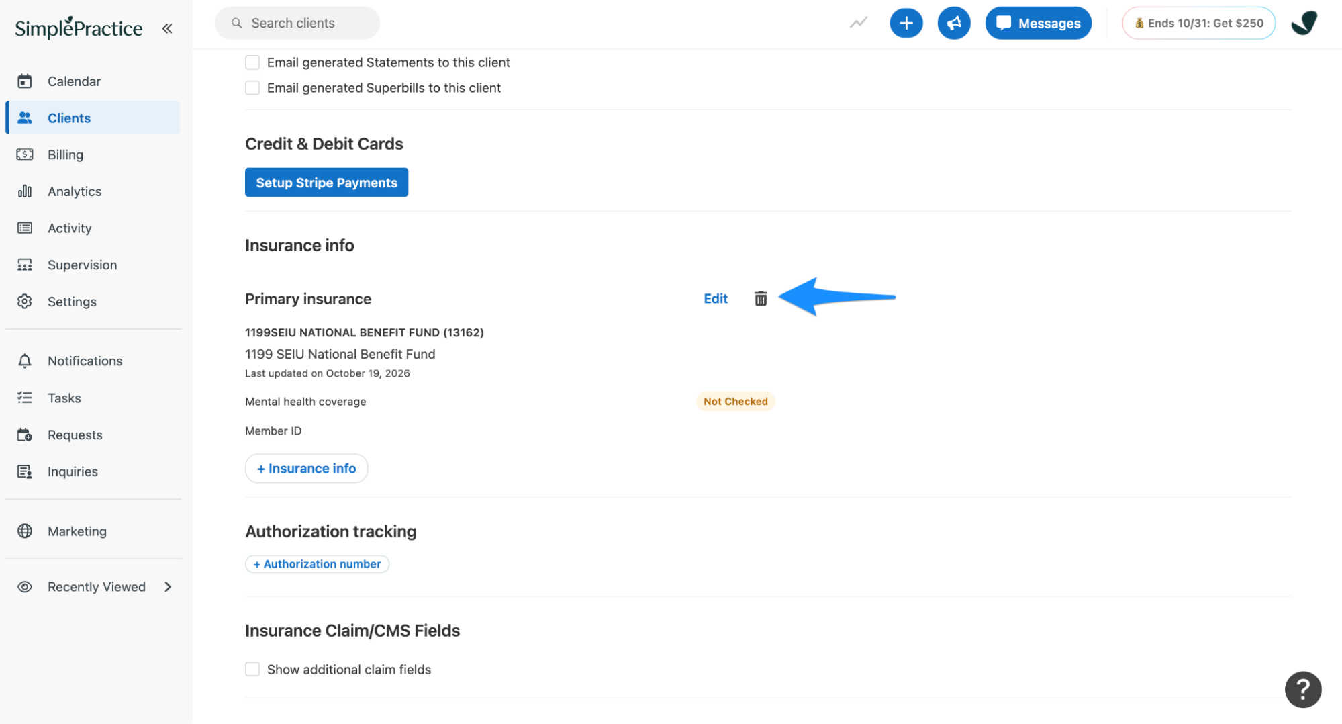The height and width of the screenshot is (724, 1342).
Task: Enable emailing Superbills to this client
Action: point(252,88)
